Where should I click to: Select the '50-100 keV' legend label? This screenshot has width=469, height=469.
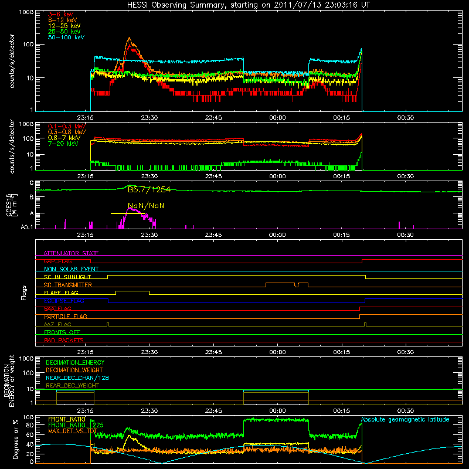tap(66, 38)
